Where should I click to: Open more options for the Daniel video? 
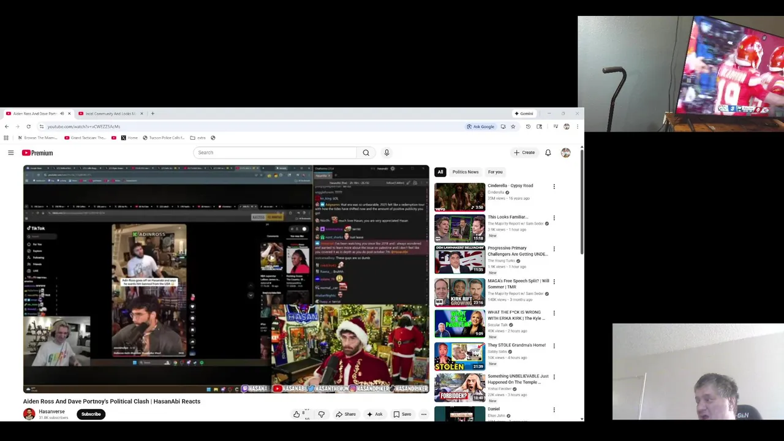[x=554, y=410]
